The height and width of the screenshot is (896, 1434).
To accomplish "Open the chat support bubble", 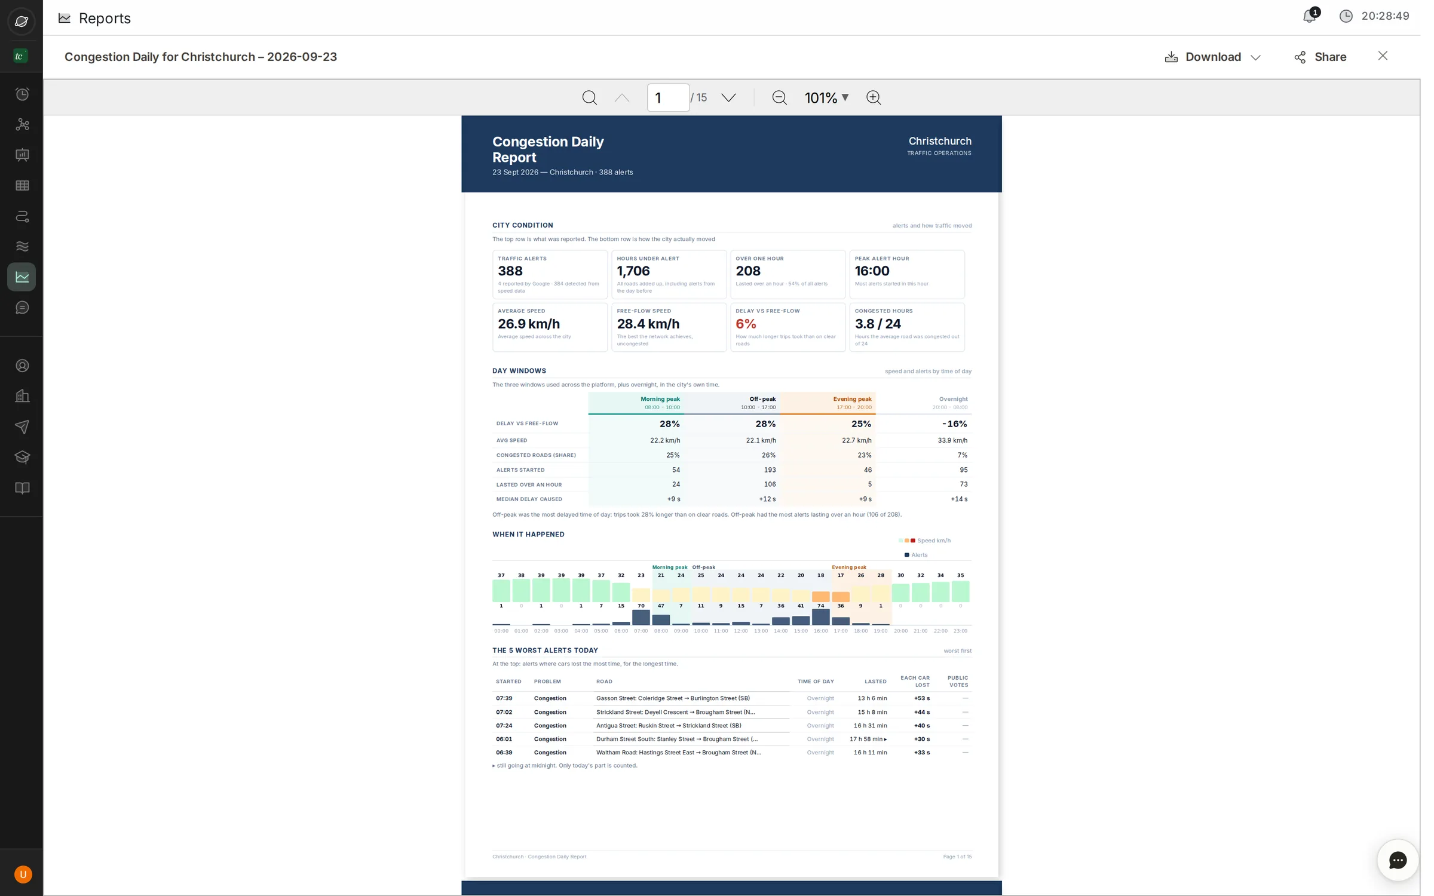I will tap(1398, 860).
